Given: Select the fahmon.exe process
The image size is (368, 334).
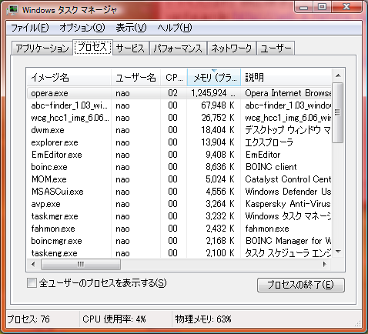Looking at the screenshot, I should (x=179, y=229).
